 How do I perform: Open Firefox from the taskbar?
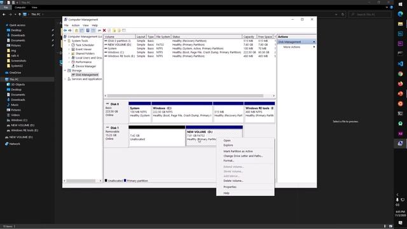click(400, 83)
